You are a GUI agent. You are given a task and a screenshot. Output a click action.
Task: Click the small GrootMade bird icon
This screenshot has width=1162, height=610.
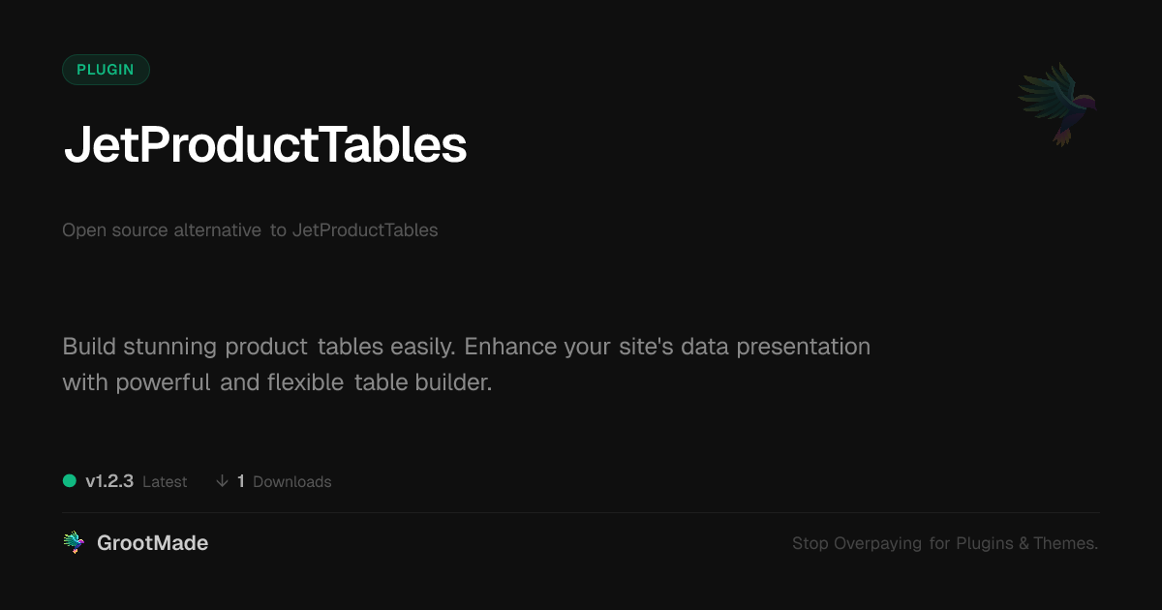[x=74, y=543]
